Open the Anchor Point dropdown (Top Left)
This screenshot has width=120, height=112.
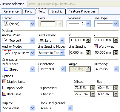(x=19, y=41)
